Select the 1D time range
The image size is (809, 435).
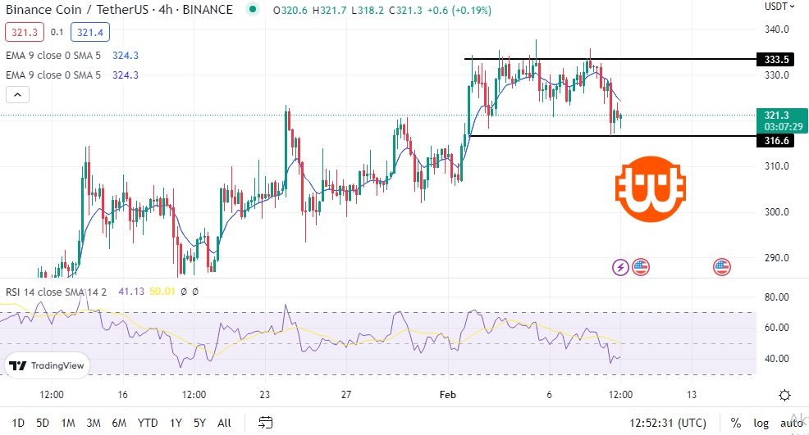point(18,423)
